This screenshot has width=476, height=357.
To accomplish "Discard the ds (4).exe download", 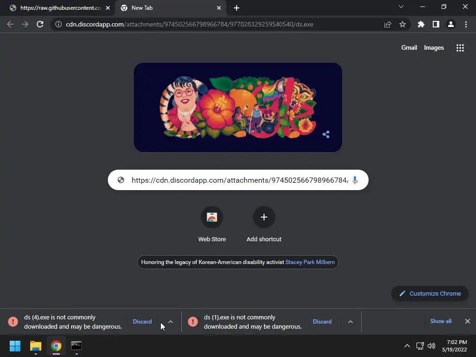I will (x=142, y=322).
